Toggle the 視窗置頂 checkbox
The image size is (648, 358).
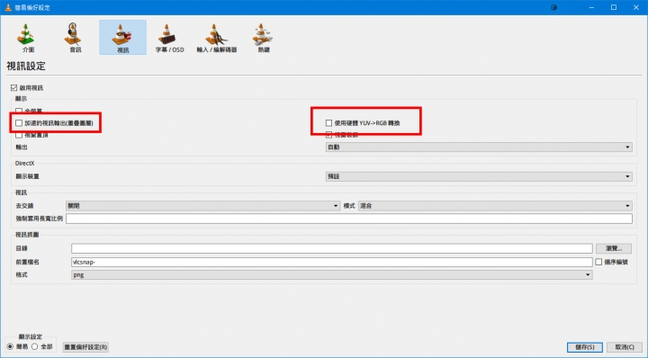pos(19,135)
